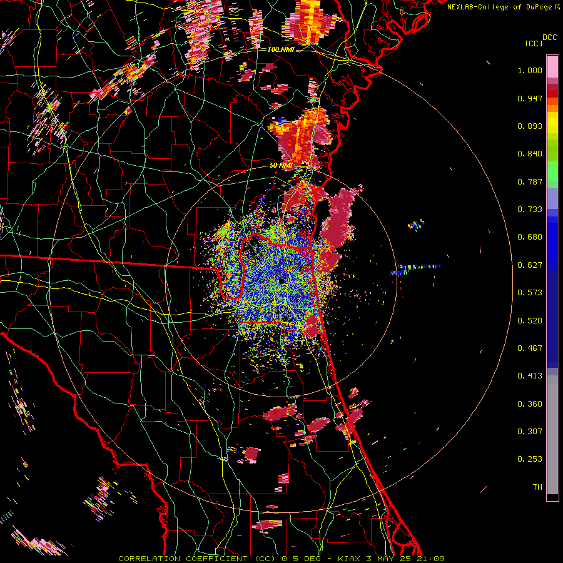
Task: Select the 0.253 legend value
Action: click(530, 459)
